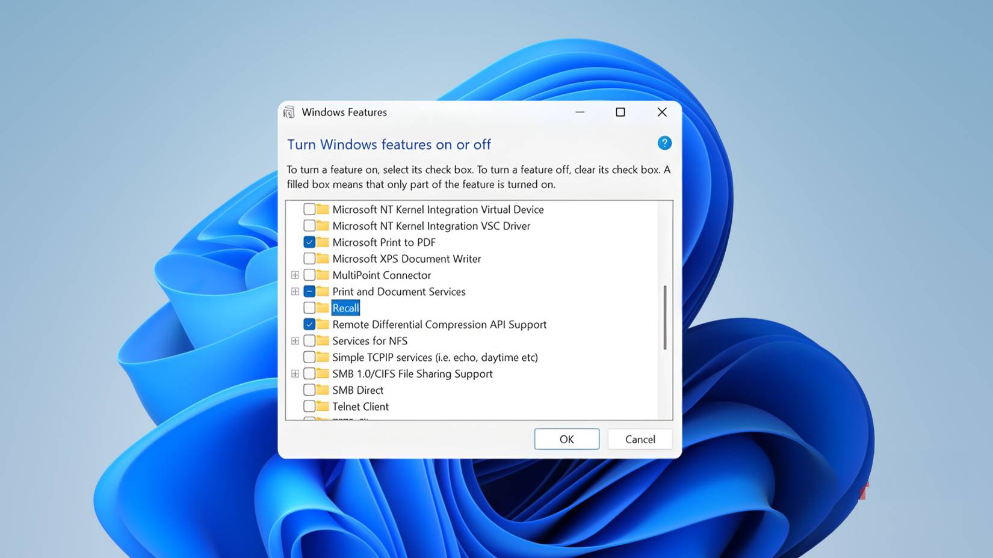Click the feature list vertical scrollbar thumb
This screenshot has width=993, height=558.
665,317
